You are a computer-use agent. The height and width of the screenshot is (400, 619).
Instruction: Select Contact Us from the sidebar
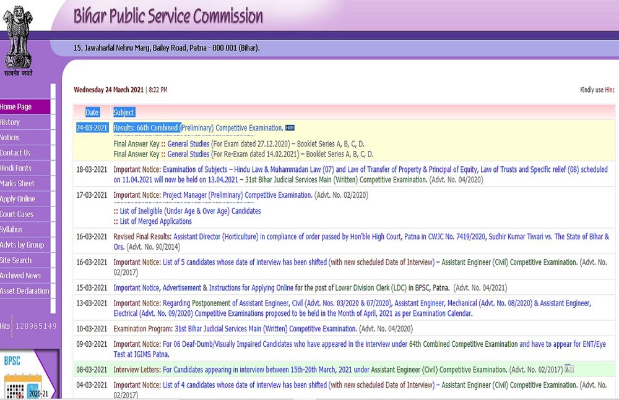click(x=15, y=153)
